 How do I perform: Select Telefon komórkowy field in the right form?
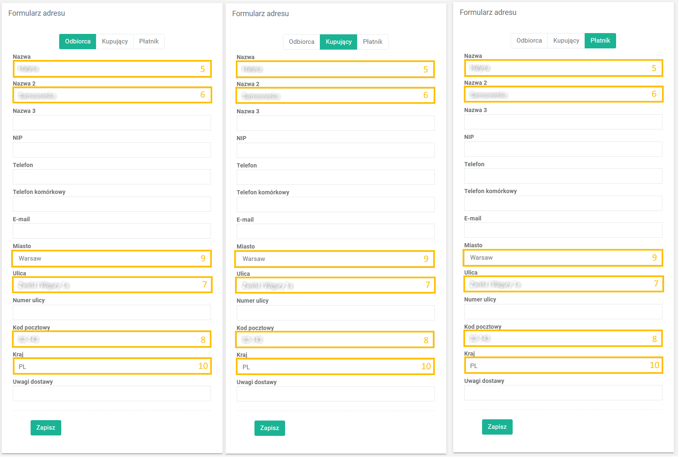click(x=563, y=203)
